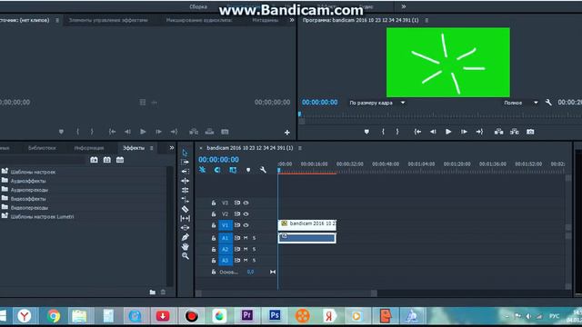Switch to the Эффекты tab

pos(134,148)
